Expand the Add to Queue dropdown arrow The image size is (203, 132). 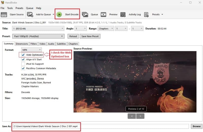pyautogui.click(x=54, y=14)
